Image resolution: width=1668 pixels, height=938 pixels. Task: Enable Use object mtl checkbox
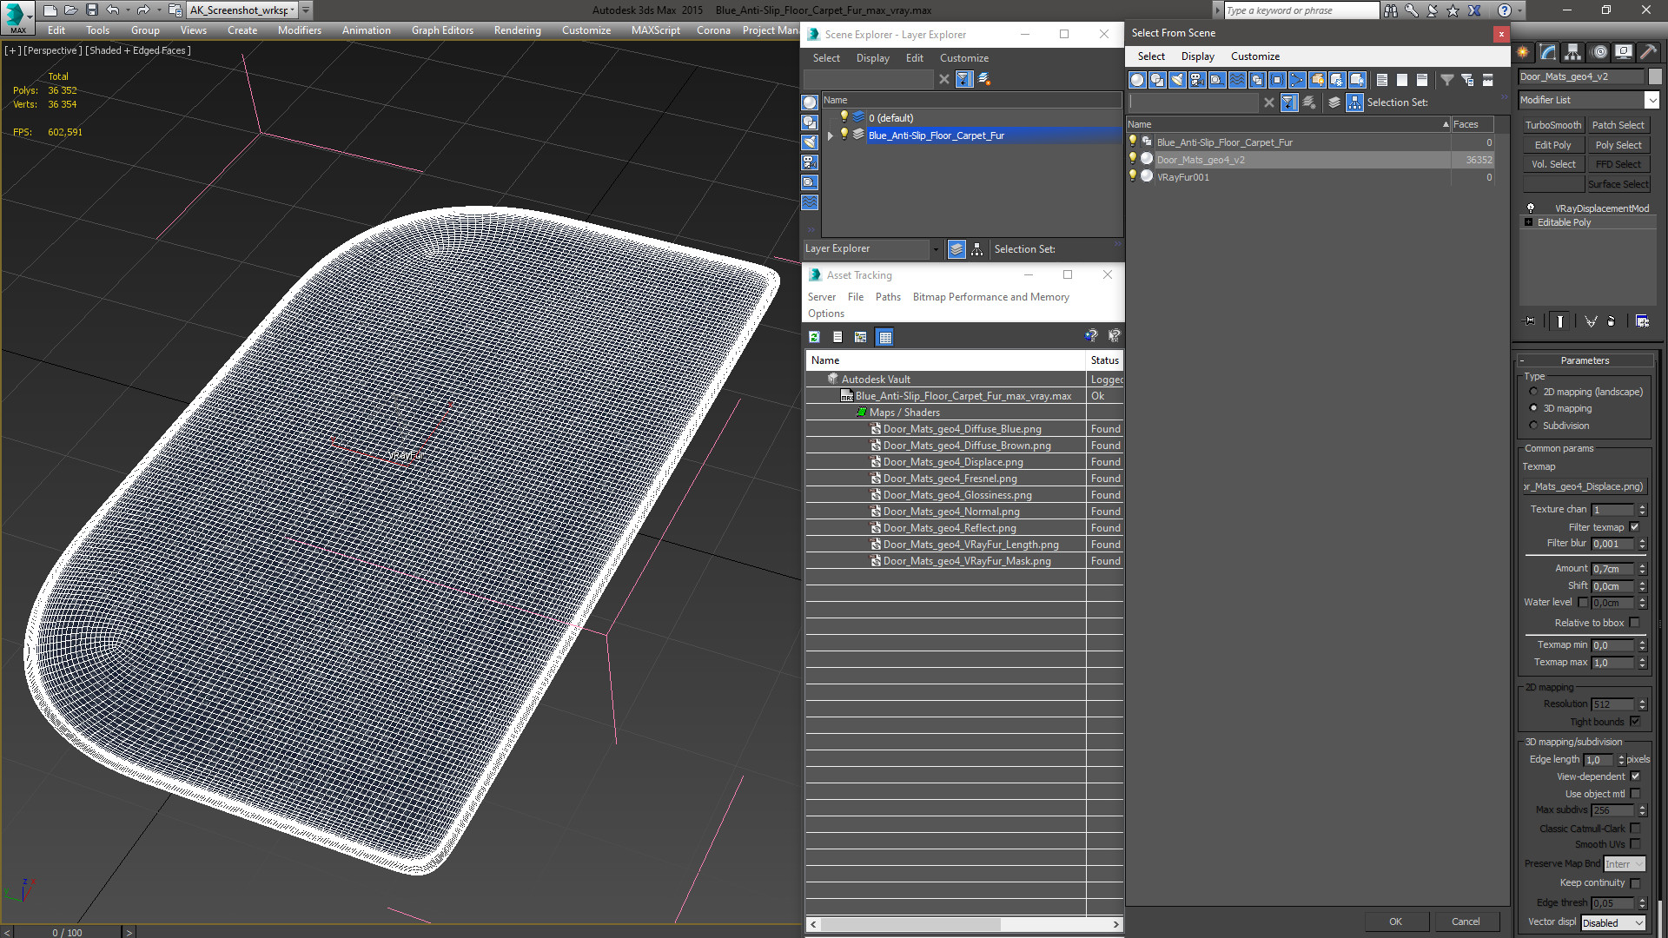(x=1635, y=794)
